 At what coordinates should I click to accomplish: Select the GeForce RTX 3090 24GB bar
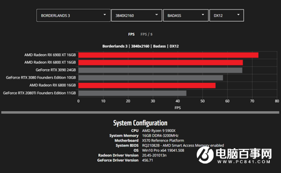pyautogui.click(x=160, y=70)
